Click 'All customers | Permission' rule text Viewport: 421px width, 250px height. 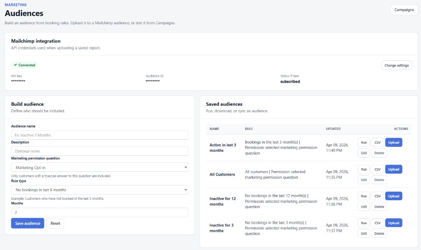point(275,174)
